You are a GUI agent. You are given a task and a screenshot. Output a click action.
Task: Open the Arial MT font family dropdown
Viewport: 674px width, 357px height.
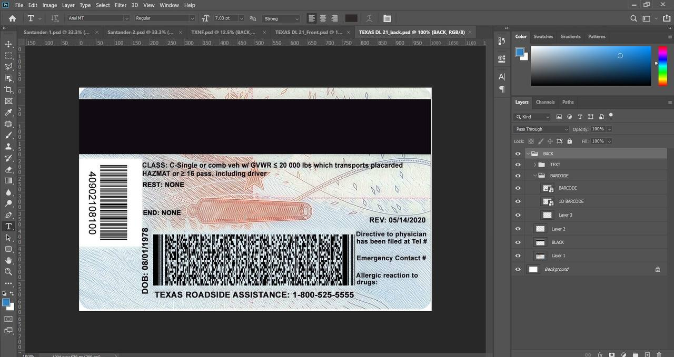[x=98, y=18]
